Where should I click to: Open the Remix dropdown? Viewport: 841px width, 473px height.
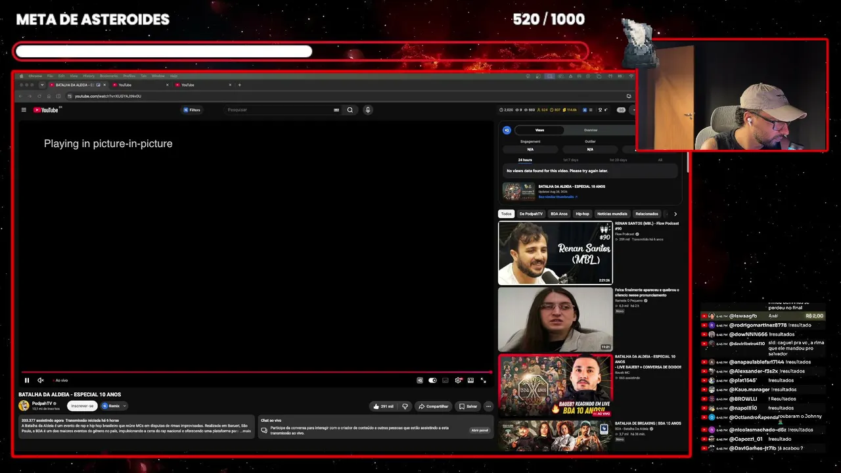114,406
